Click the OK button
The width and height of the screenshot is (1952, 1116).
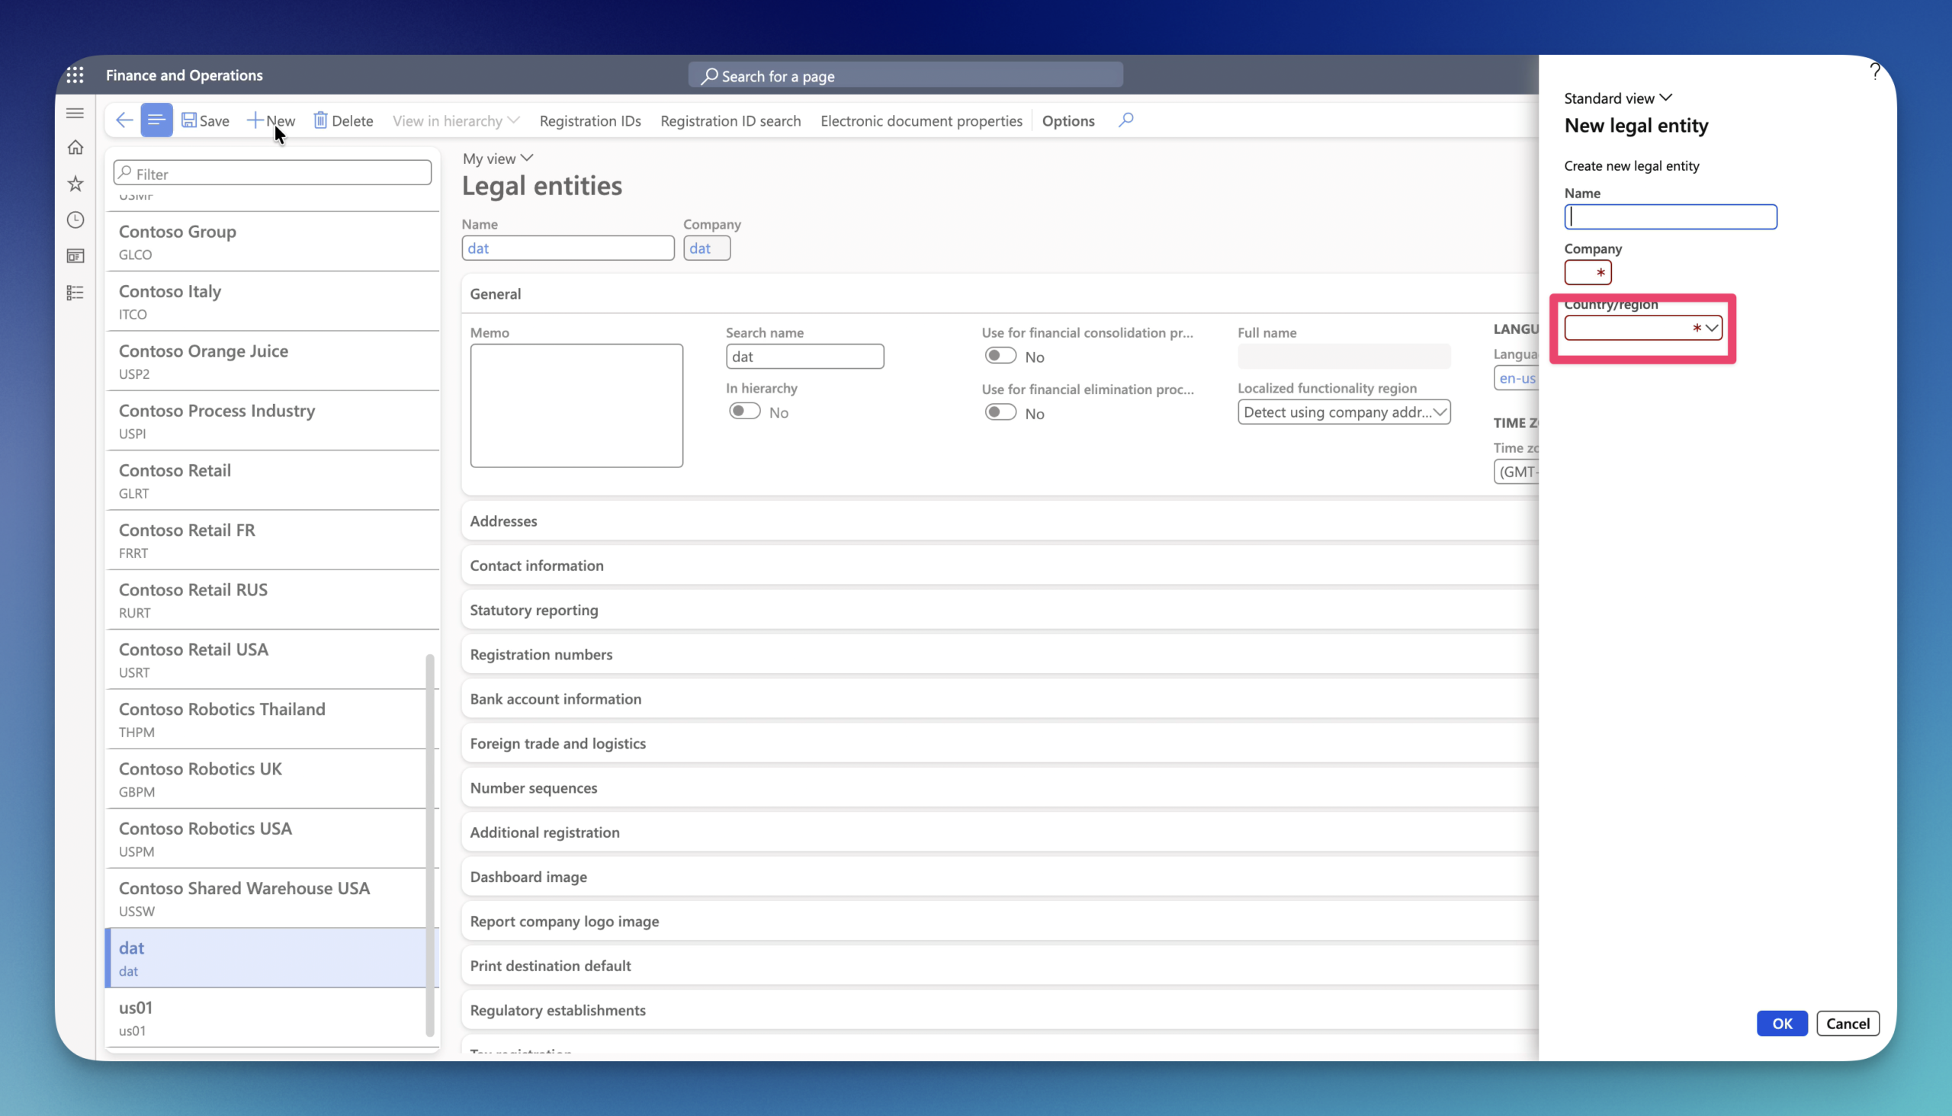tap(1782, 1023)
